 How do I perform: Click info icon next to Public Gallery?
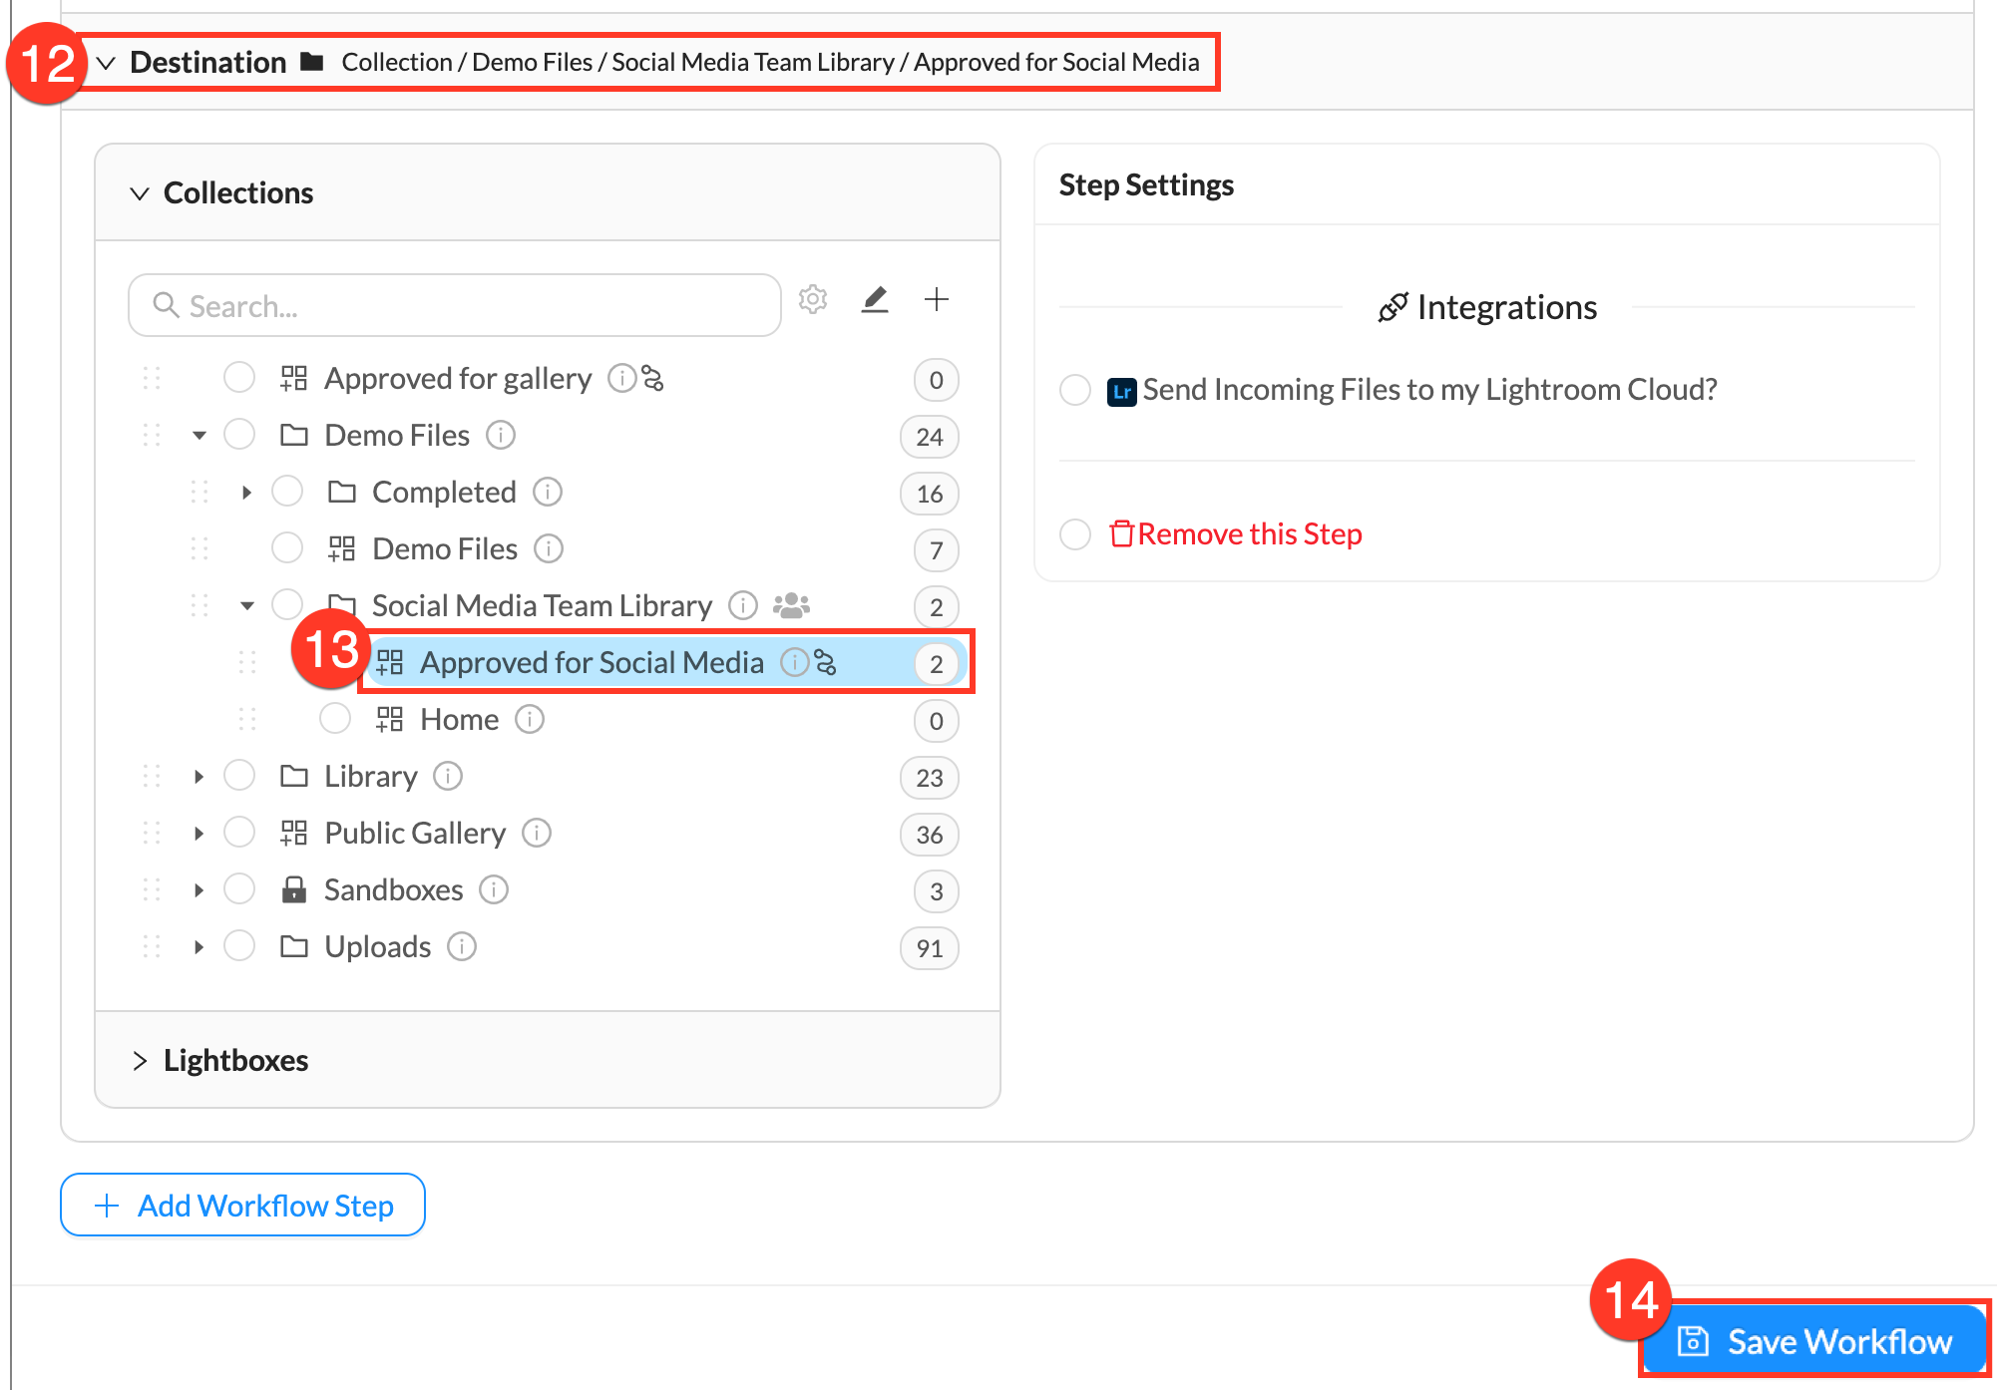(x=537, y=833)
